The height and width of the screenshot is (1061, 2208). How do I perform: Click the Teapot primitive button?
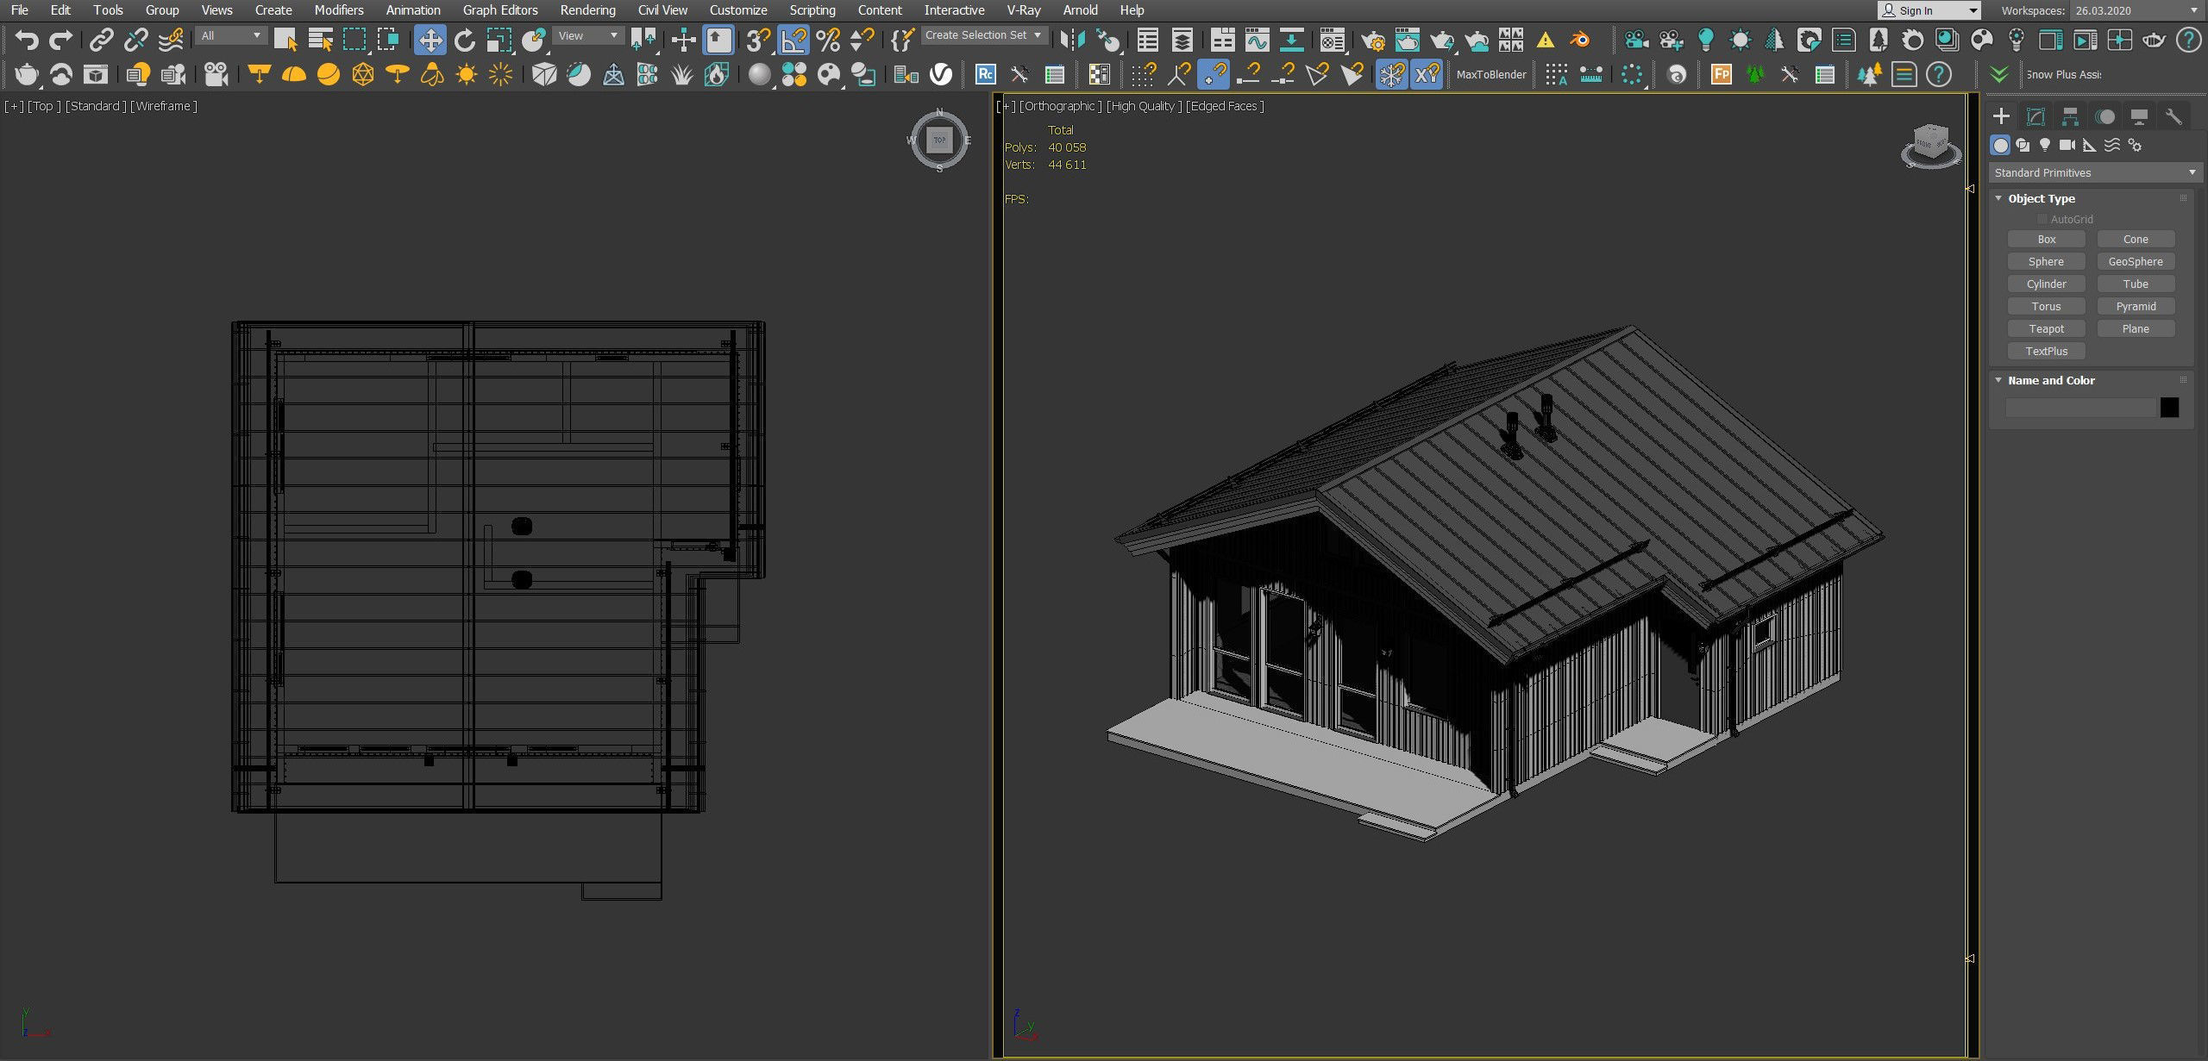(2046, 328)
